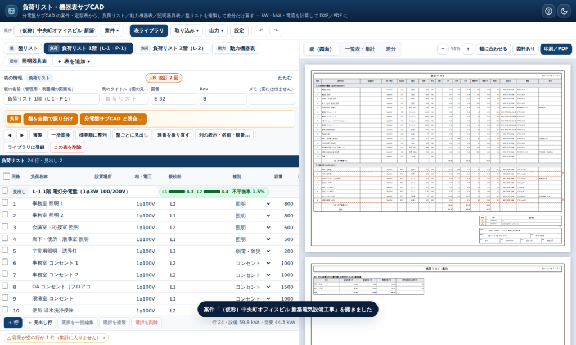Click the 印刷／PDF button
Image resolution: width=576 pixels, height=345 pixels.
point(556,49)
